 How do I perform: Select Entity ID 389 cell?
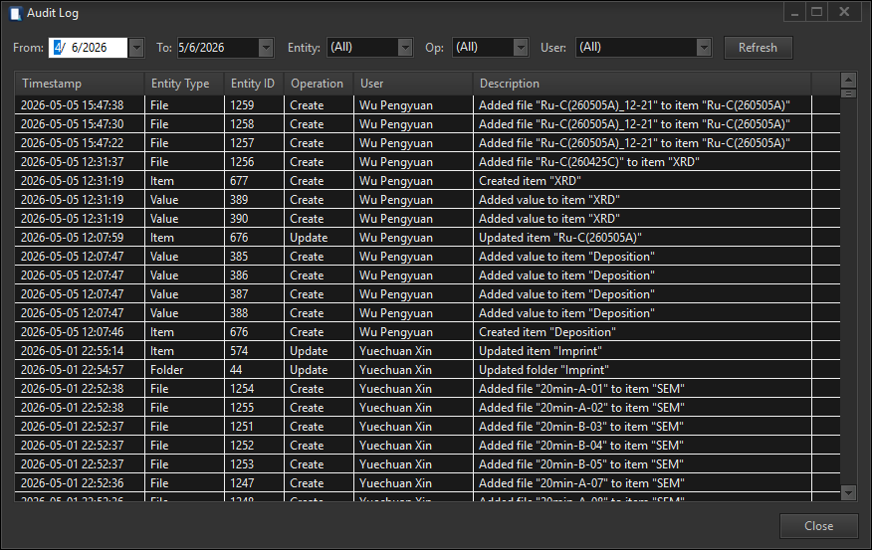(x=254, y=200)
